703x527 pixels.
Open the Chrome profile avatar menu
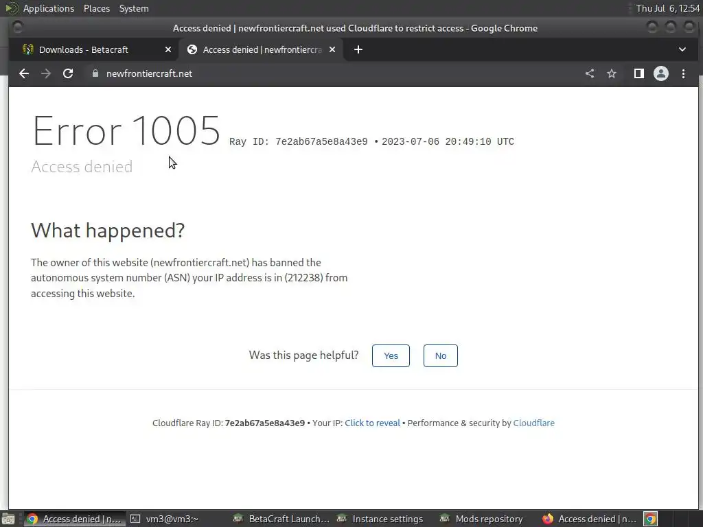click(661, 73)
